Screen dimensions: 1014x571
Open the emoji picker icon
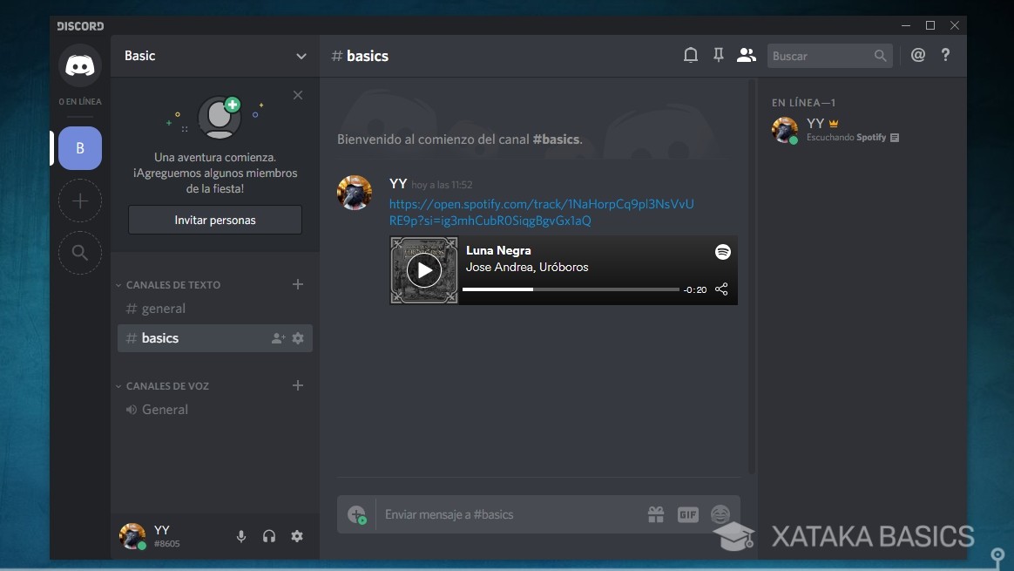(x=720, y=514)
